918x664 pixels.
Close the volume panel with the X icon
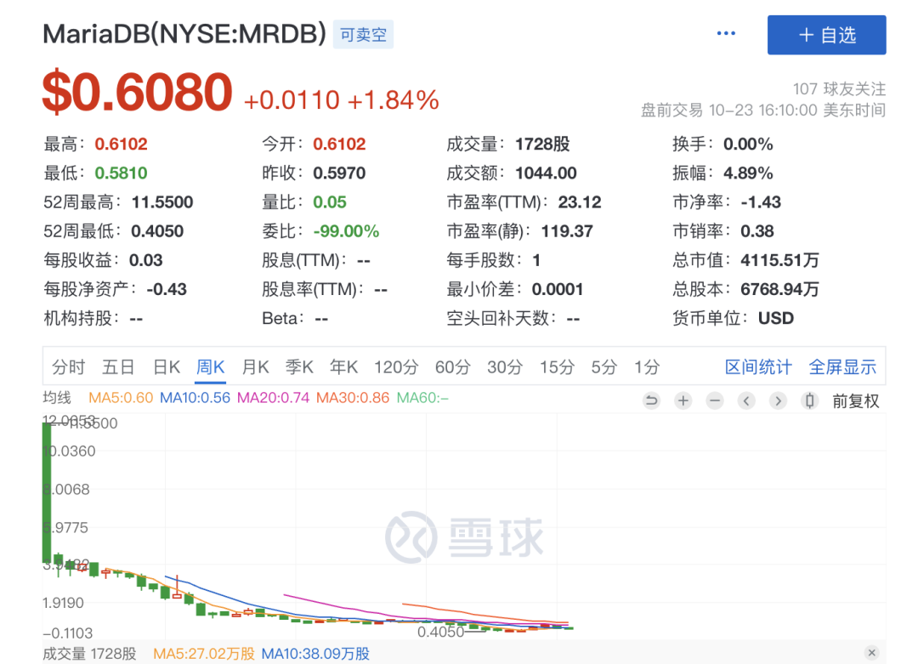coord(872,652)
